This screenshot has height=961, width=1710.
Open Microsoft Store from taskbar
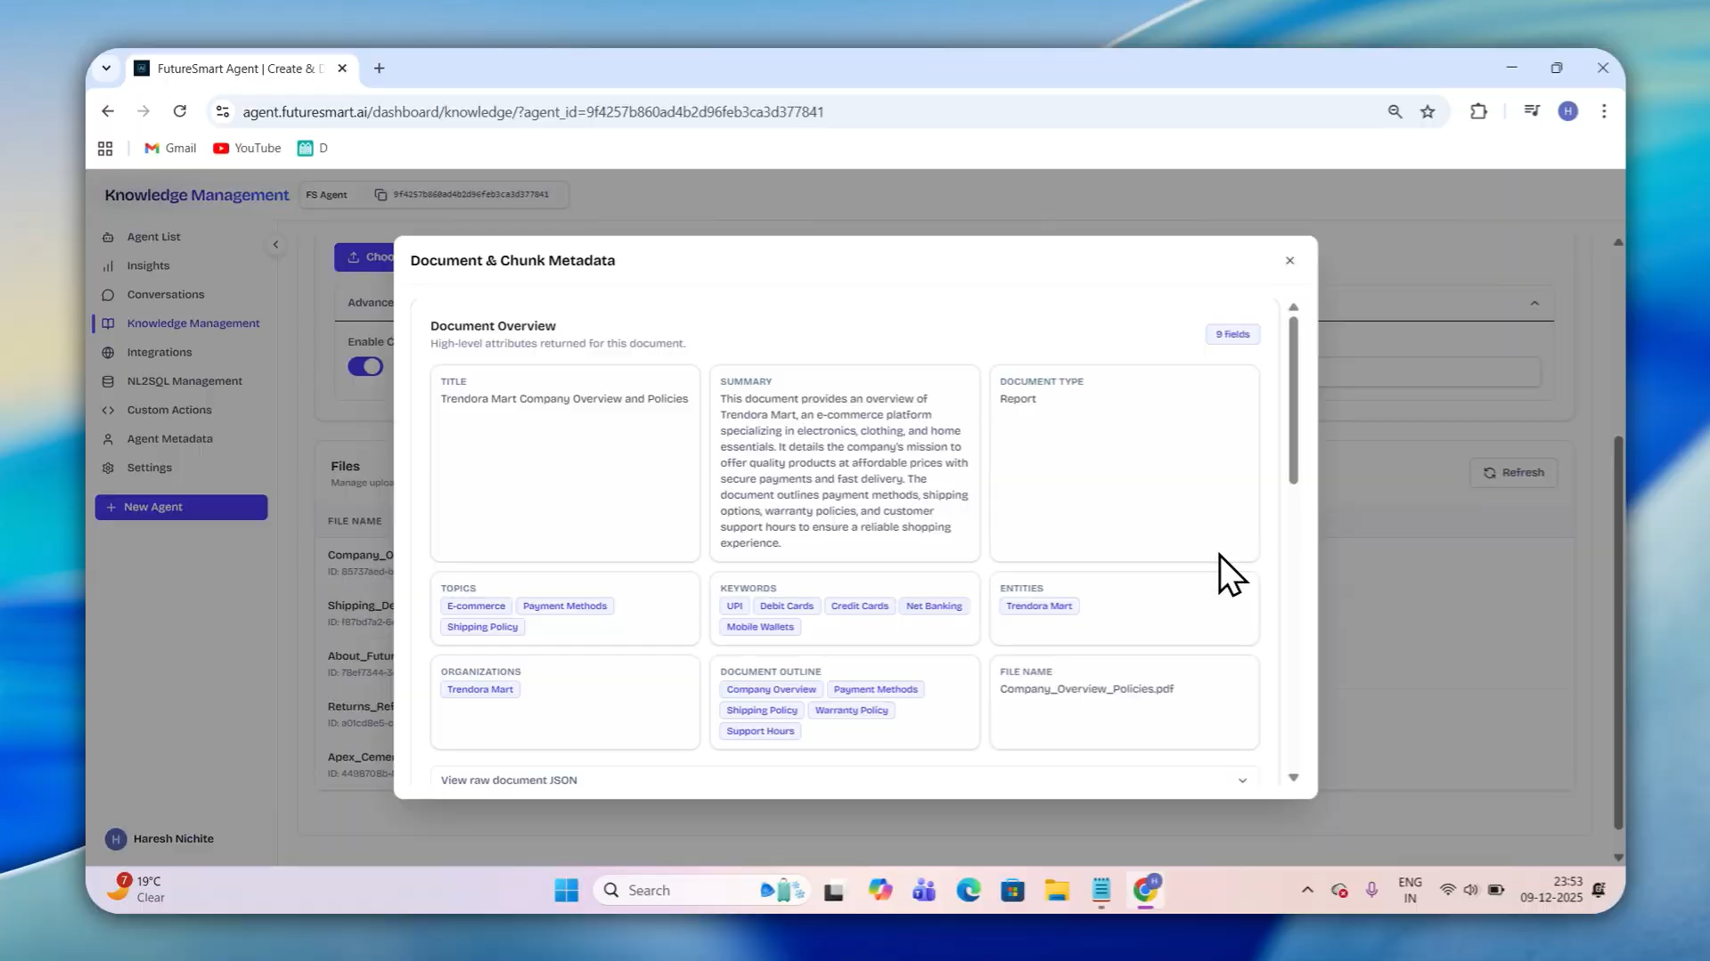[x=1012, y=890]
